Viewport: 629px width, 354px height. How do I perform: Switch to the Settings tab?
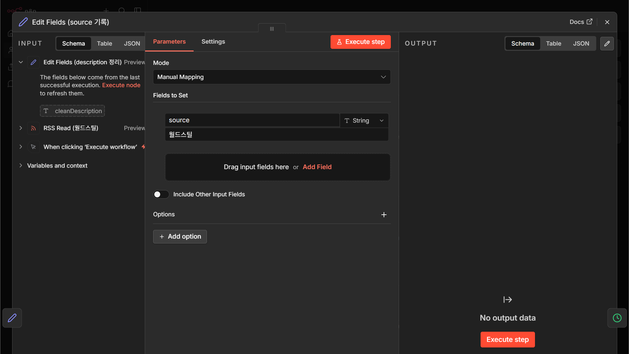pyautogui.click(x=213, y=42)
